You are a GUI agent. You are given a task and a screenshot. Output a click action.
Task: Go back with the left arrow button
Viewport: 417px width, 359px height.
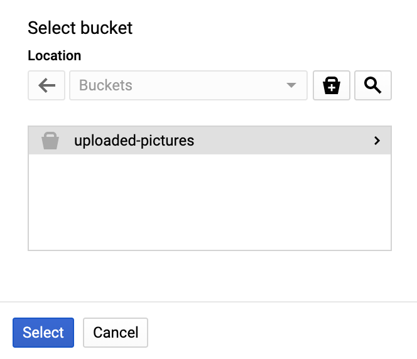click(x=46, y=85)
